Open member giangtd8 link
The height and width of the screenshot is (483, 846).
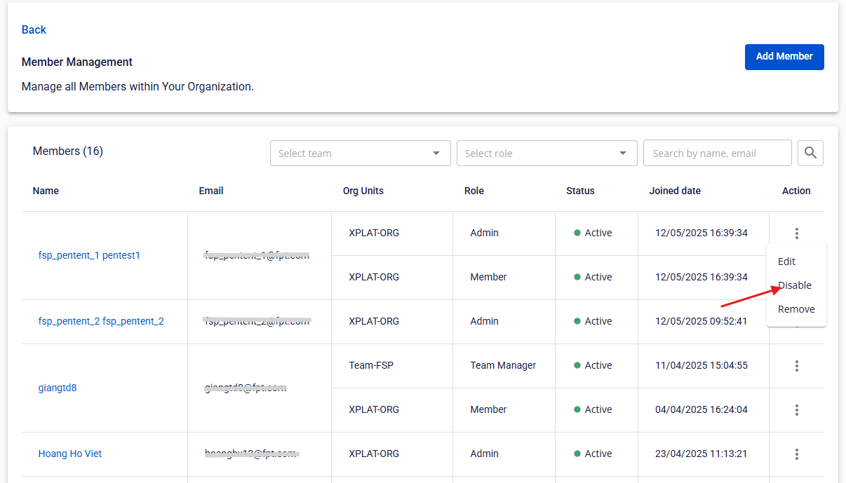coord(58,388)
